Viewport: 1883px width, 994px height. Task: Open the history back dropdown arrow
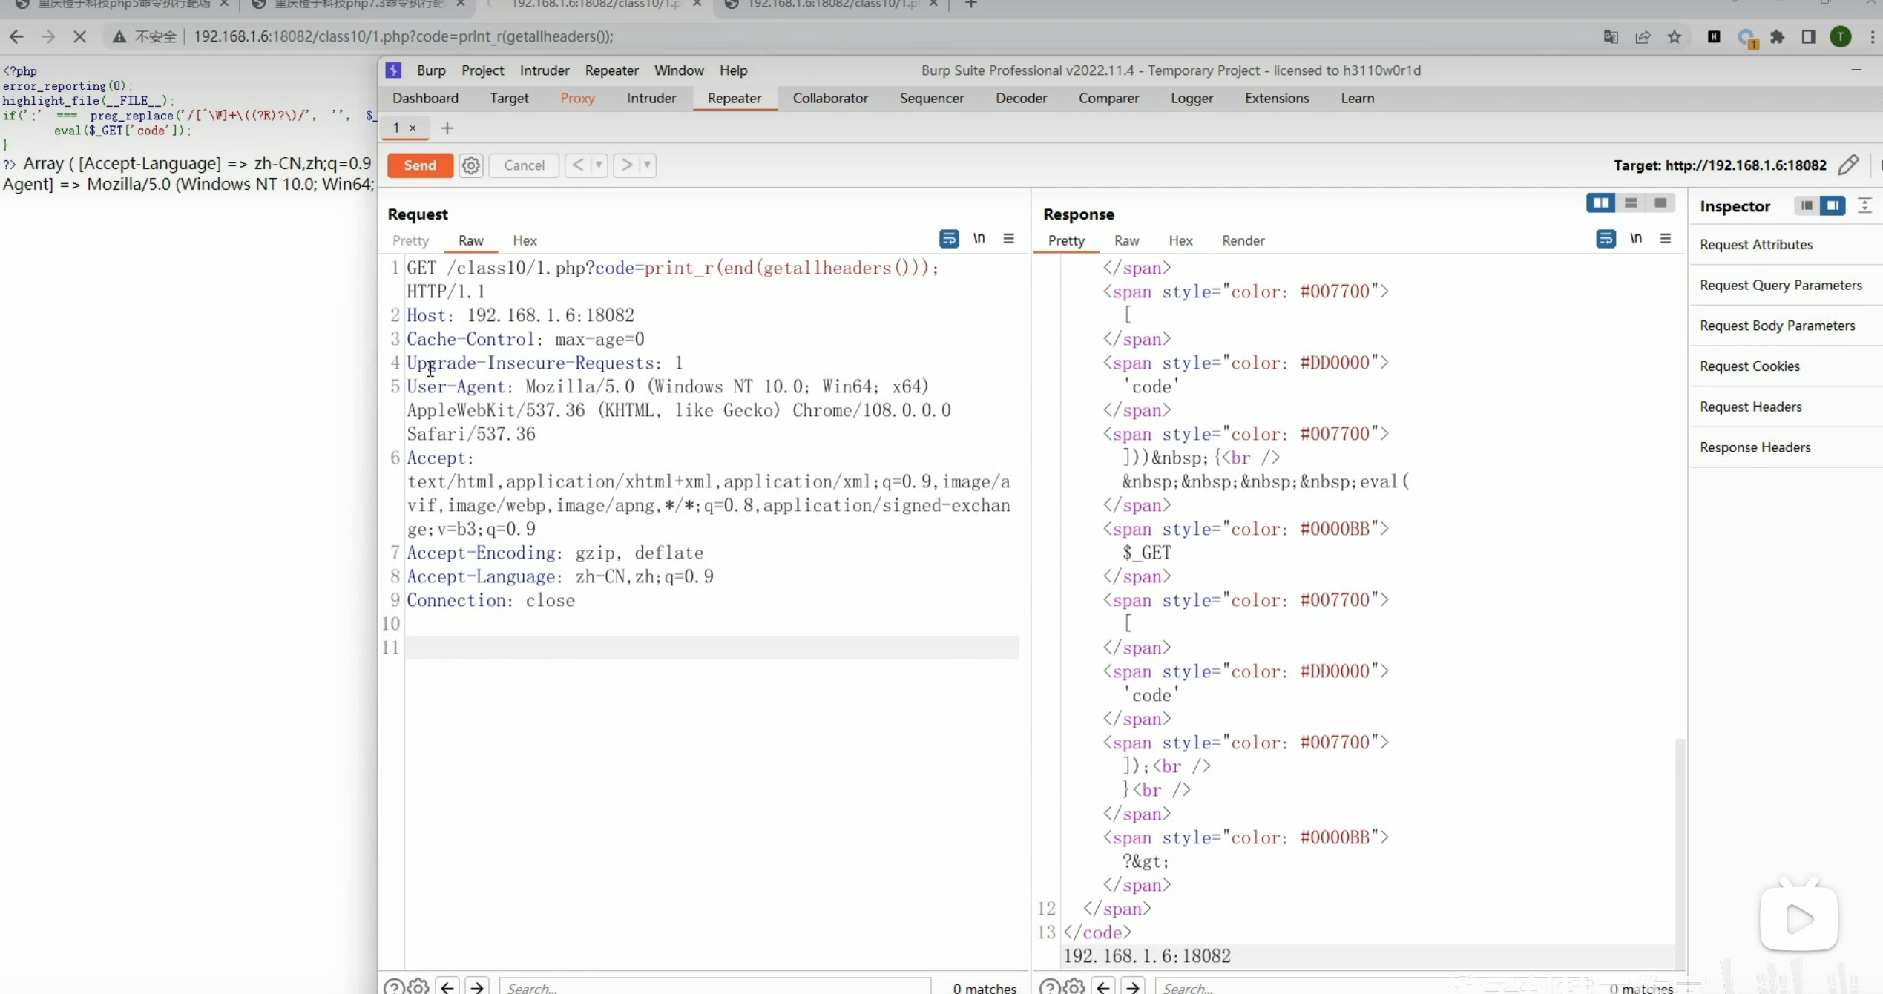(598, 165)
